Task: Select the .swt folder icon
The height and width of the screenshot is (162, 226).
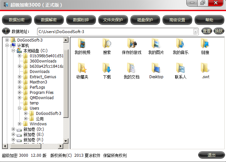Action: (x=205, y=68)
